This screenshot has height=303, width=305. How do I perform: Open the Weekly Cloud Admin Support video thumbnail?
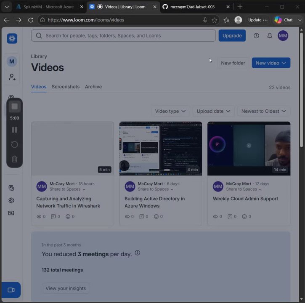pyautogui.click(x=249, y=149)
